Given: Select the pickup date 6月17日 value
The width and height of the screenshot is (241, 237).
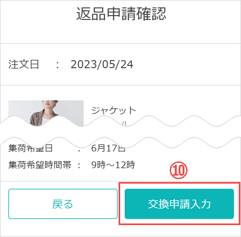Looking at the screenshot, I should pyautogui.click(x=108, y=148).
